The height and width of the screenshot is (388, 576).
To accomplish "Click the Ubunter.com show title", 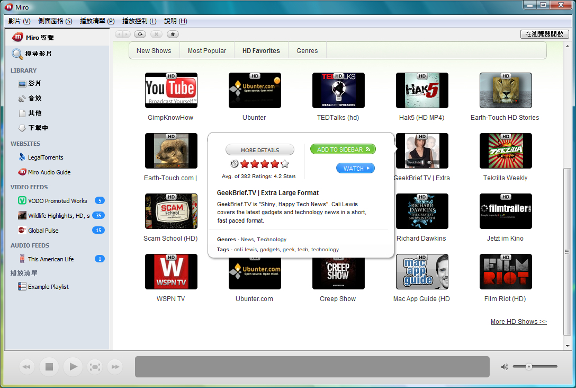I will pos(254,299).
